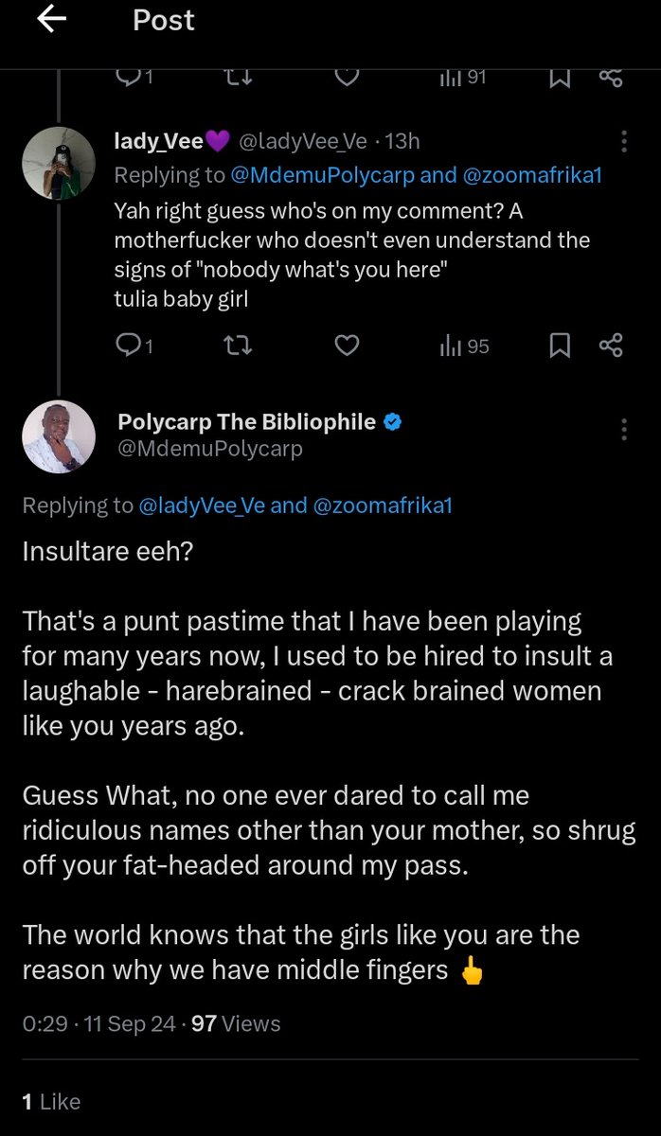
Task: Share lady_Vee's reply
Action: click(x=612, y=346)
